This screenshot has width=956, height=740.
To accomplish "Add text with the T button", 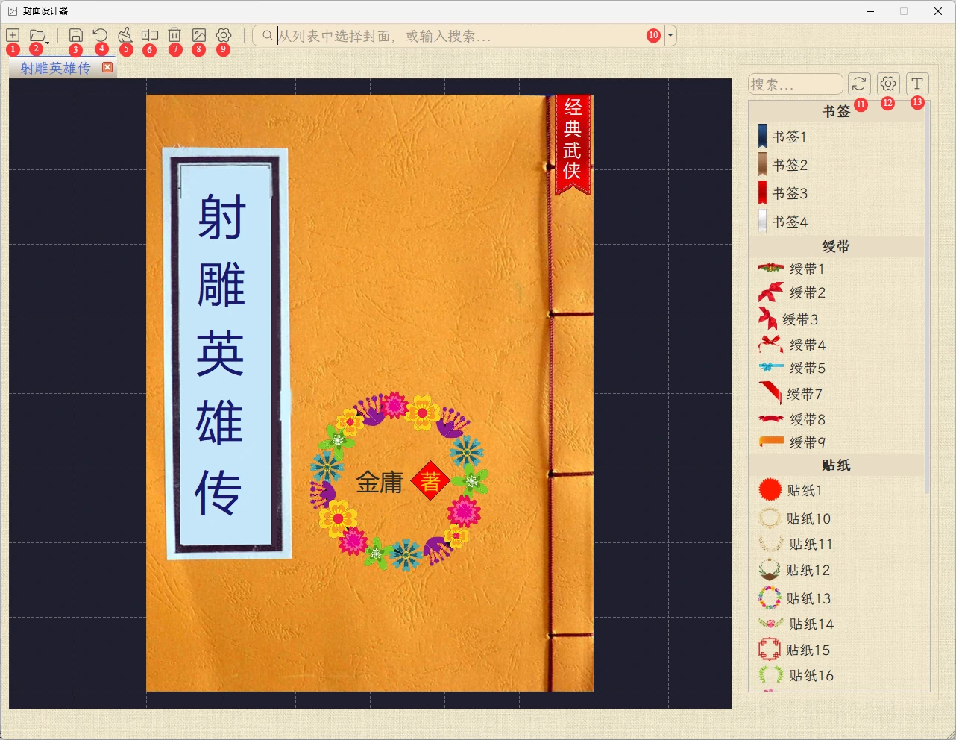I will click(917, 84).
